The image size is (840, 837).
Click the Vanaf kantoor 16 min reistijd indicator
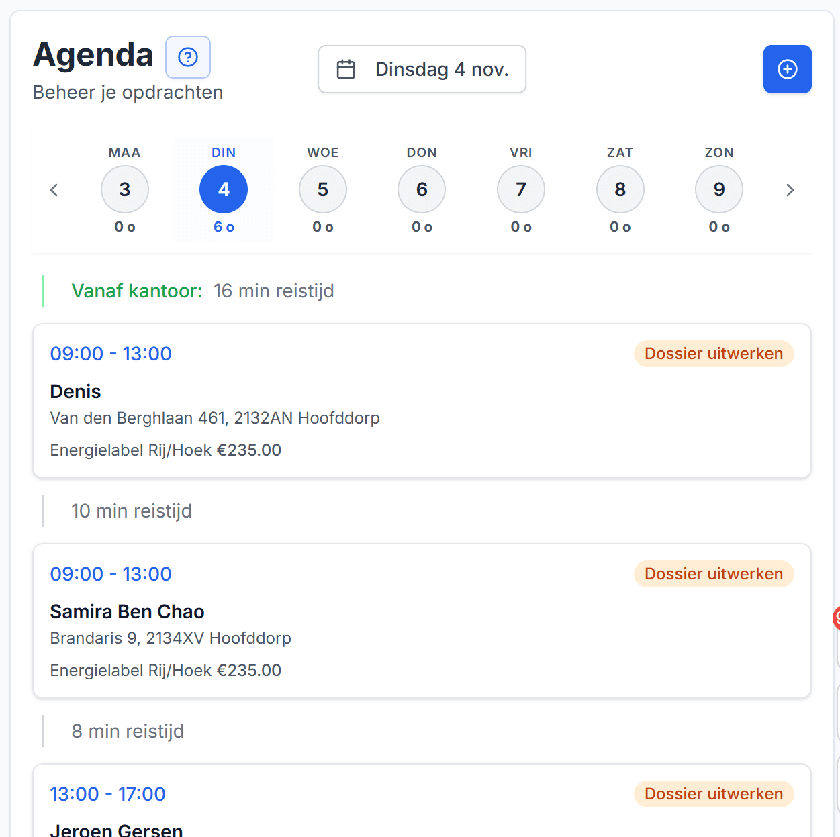pyautogui.click(x=201, y=291)
